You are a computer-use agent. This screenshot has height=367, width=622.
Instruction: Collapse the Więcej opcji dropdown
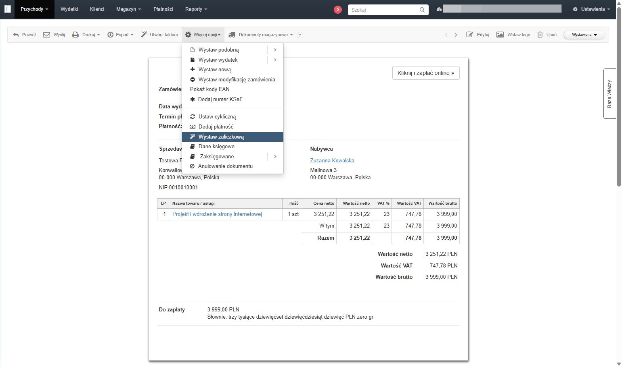pos(203,35)
